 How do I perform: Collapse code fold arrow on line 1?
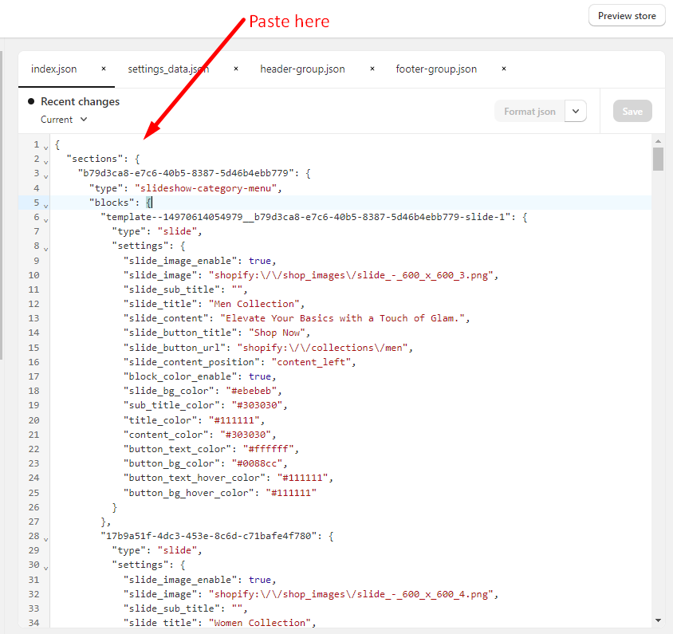[x=46, y=148]
